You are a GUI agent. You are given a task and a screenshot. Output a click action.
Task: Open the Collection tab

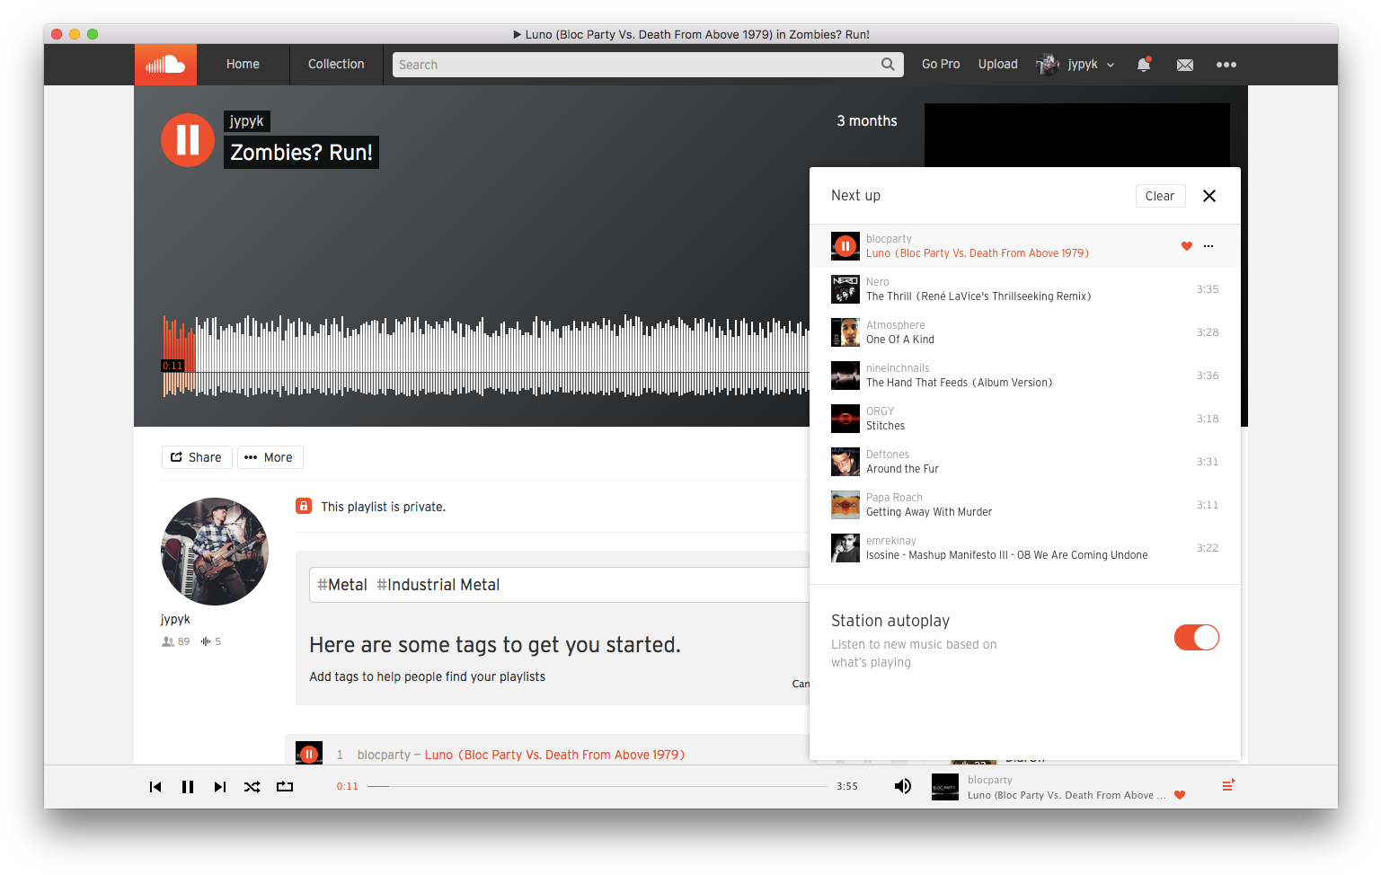click(336, 65)
